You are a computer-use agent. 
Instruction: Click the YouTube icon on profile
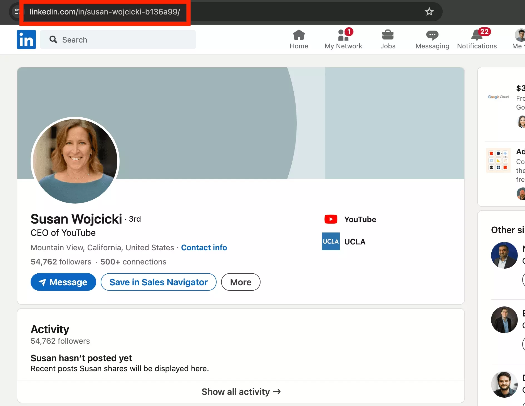click(x=330, y=219)
